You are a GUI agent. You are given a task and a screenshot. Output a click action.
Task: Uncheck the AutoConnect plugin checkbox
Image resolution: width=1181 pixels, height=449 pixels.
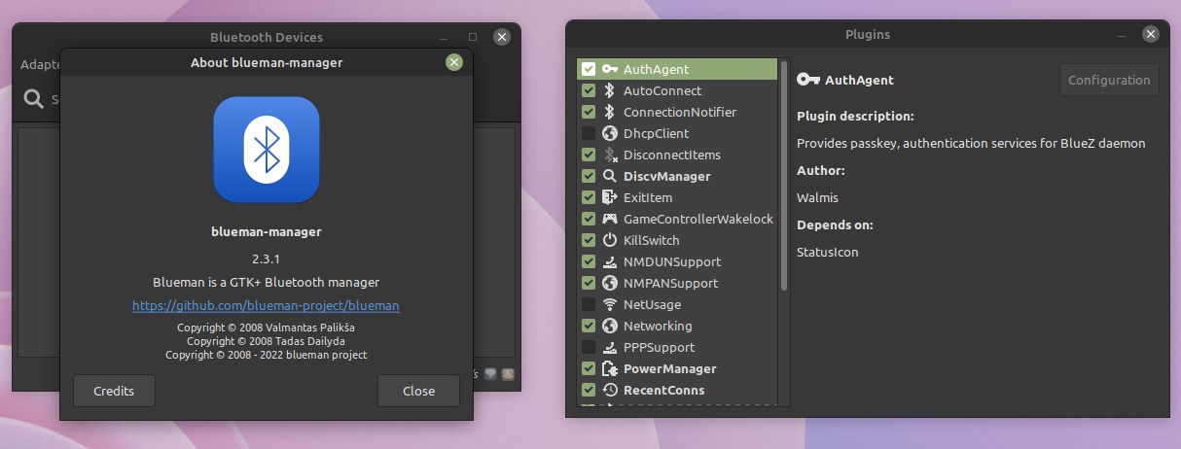coord(589,90)
